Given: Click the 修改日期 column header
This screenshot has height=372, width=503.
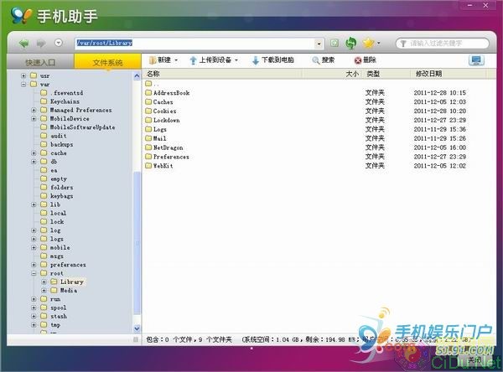Looking at the screenshot, I should click(x=428, y=75).
